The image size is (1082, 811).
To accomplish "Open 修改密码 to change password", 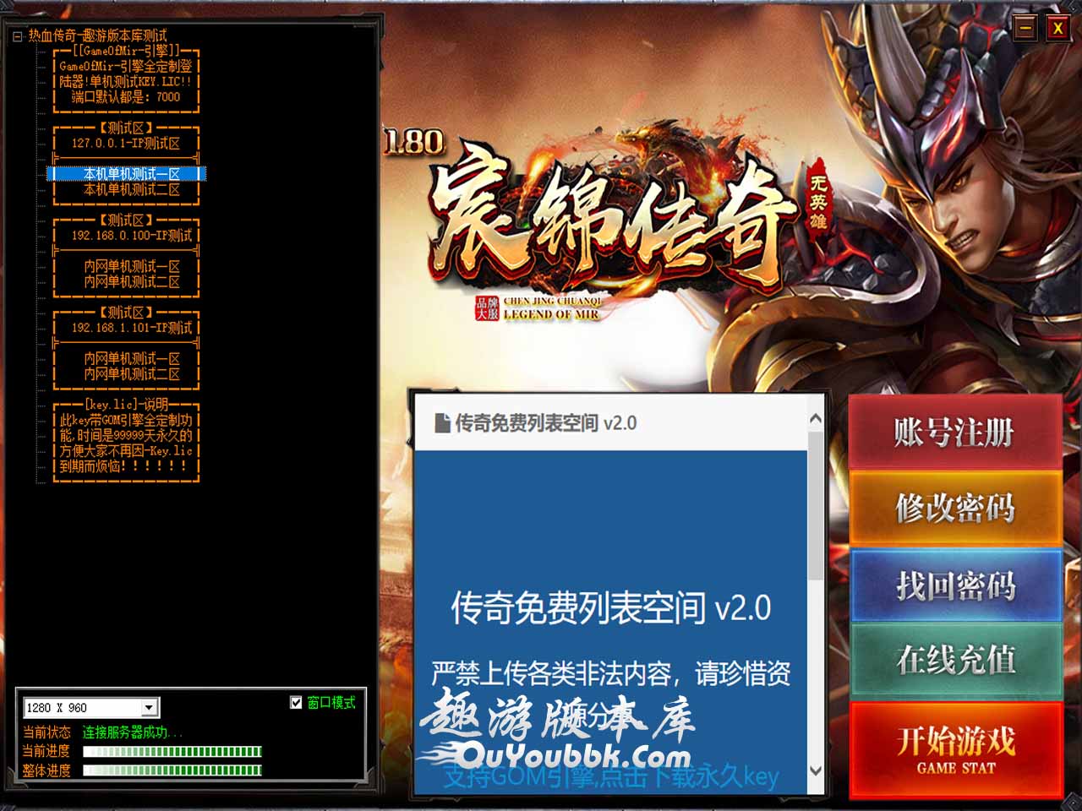I will pos(955,508).
